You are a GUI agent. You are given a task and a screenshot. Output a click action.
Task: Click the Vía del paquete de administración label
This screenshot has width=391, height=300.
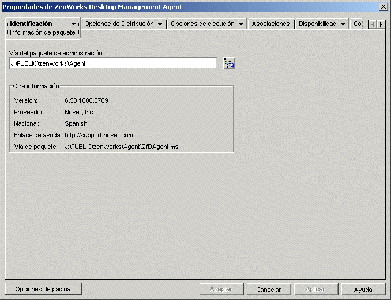click(x=57, y=53)
